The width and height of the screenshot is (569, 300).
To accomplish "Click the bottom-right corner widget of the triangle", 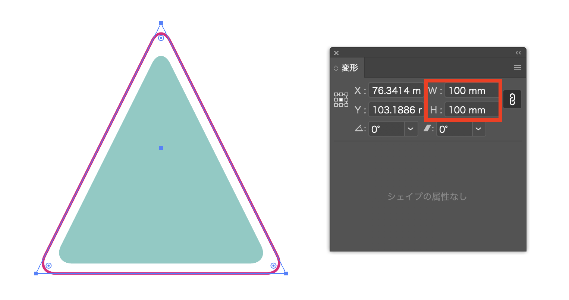I will pyautogui.click(x=273, y=266).
